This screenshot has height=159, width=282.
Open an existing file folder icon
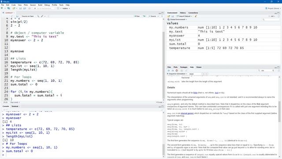(x=14, y=8)
